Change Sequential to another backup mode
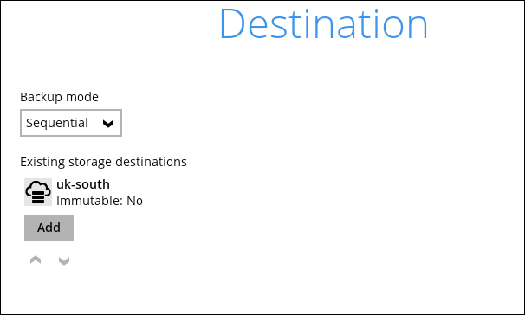The height and width of the screenshot is (315, 525). (x=71, y=123)
